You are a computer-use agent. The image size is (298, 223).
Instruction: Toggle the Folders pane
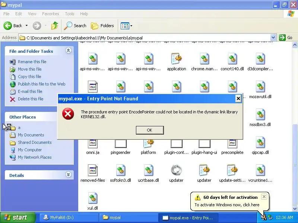[x=102, y=26]
